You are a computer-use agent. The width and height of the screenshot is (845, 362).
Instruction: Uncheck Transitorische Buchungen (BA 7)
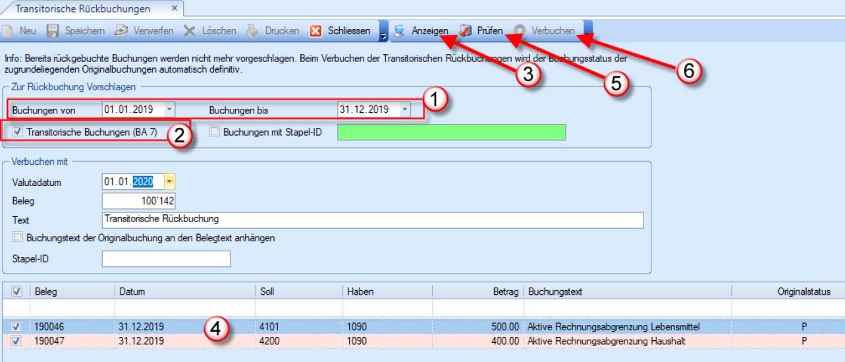[17, 132]
